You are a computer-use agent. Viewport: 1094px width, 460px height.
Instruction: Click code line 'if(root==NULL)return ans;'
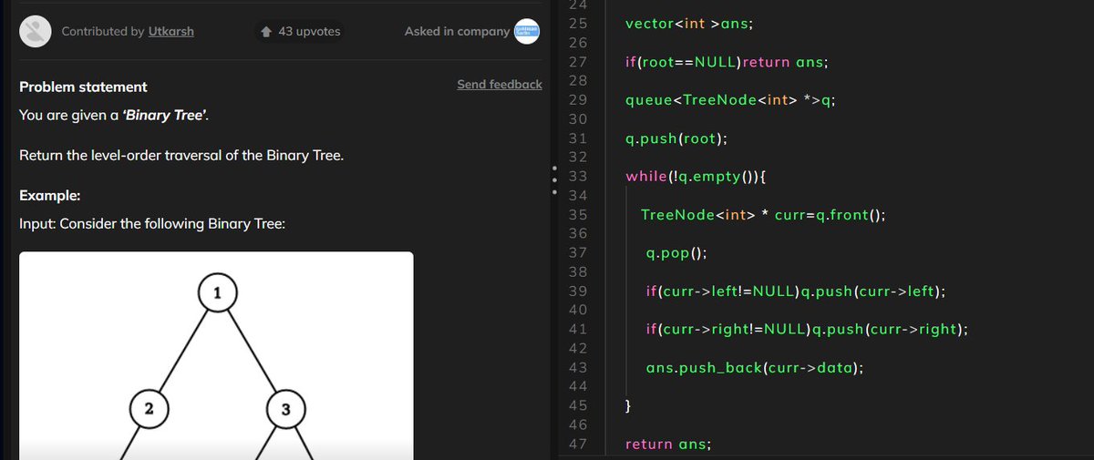pos(726,62)
